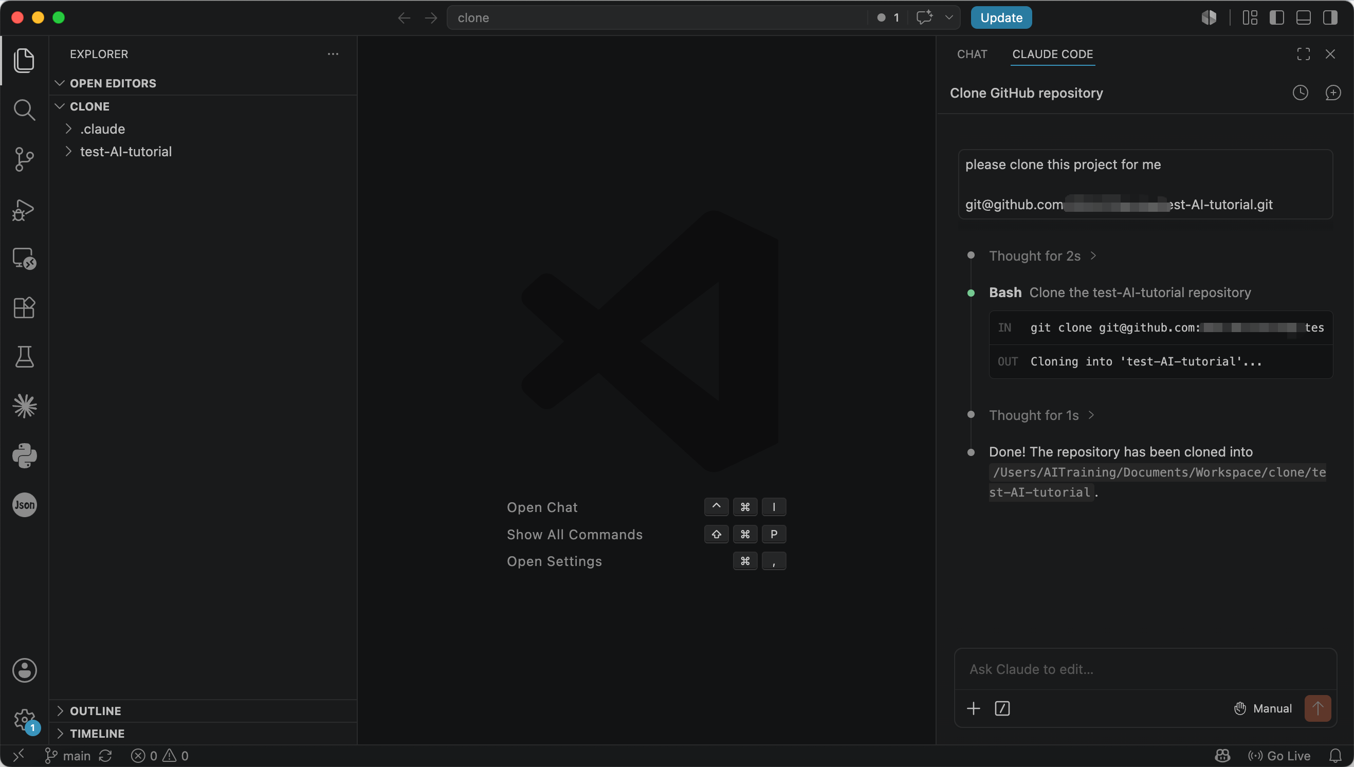Switch to the Claude Code tab
Image resolution: width=1354 pixels, height=767 pixels.
tap(1053, 54)
